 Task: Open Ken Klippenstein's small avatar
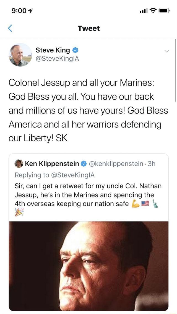point(19,164)
